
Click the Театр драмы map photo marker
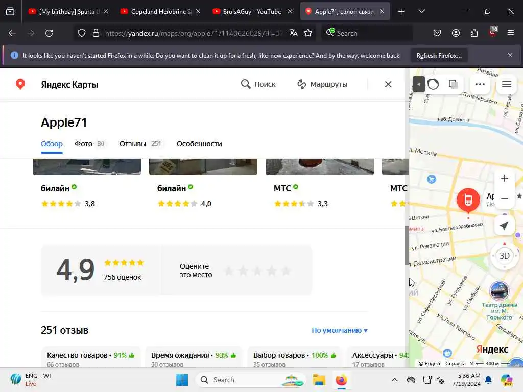pos(499,290)
